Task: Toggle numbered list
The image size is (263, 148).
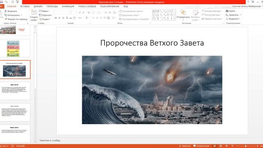Action: coord(99,12)
